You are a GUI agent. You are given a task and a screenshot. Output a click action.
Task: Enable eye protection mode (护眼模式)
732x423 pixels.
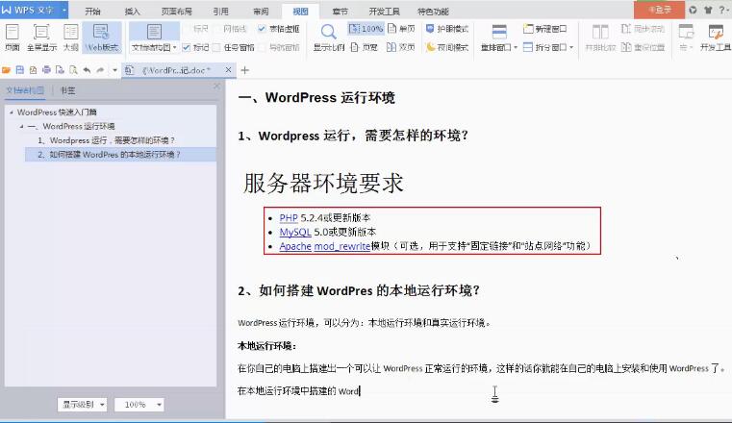(446, 29)
